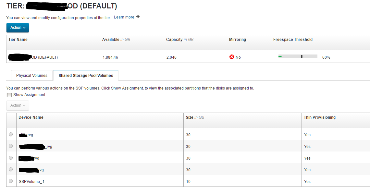
Task: Click the Freespace Threshold progress bar
Action: (x=298, y=56)
